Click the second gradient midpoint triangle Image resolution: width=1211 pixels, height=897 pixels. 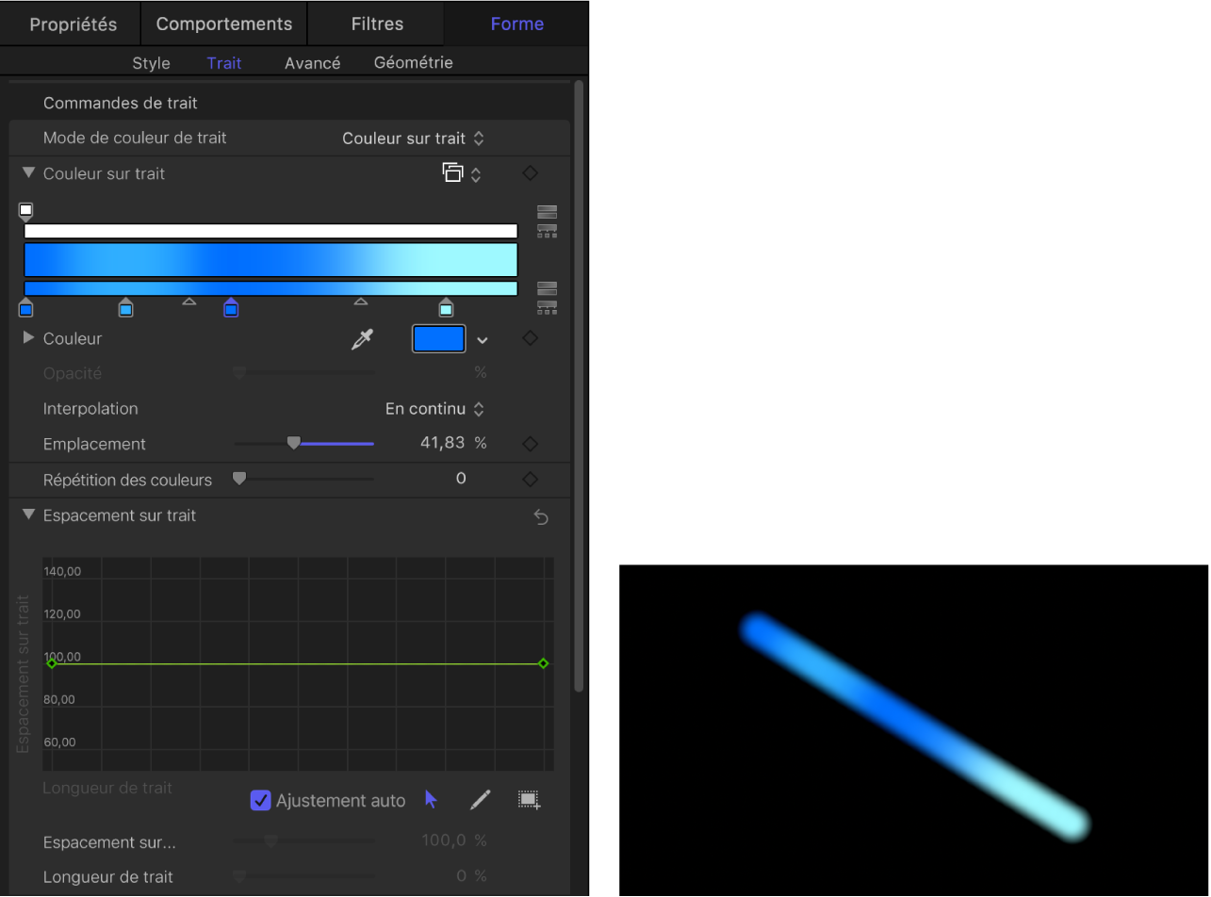[x=360, y=302]
